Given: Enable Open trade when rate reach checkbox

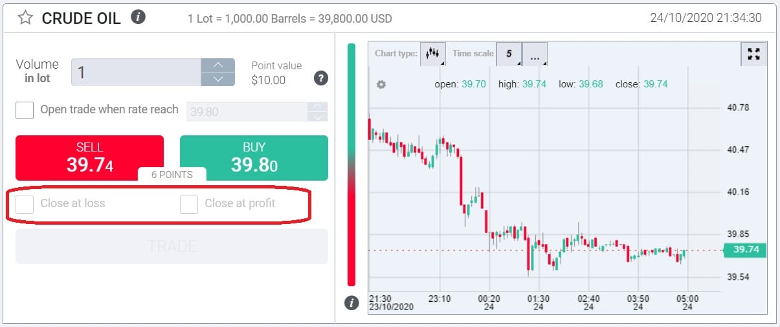Looking at the screenshot, I should click(x=25, y=110).
